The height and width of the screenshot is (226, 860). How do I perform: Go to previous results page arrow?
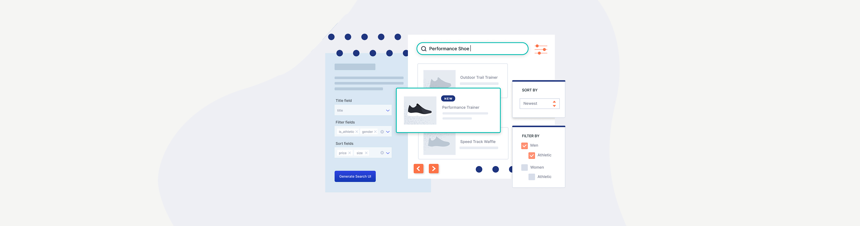point(418,169)
